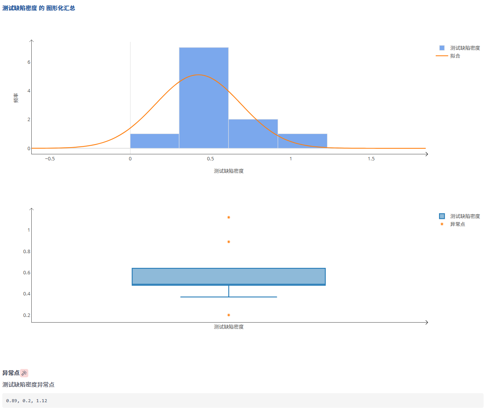Click the blue box of the boxplot
This screenshot has width=487, height=412.
click(229, 276)
